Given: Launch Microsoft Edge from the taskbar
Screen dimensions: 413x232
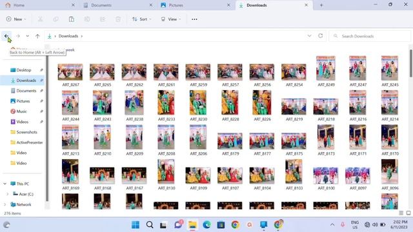Looking at the screenshot, I should pyautogui.click(x=206, y=225).
